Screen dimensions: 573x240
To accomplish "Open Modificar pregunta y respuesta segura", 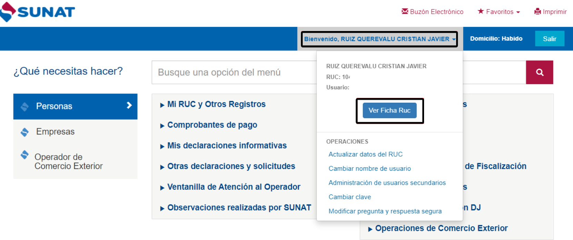I will [x=385, y=211].
